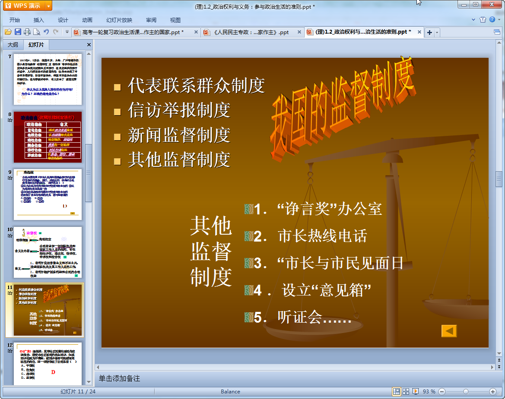
Task: Start slideshow from status bar icon
Action: [x=416, y=391]
